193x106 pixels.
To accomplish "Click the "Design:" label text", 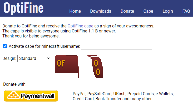I will click(x=9, y=58).
